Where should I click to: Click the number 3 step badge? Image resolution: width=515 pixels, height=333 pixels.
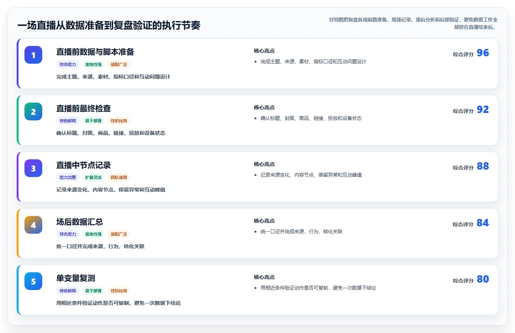coord(33,169)
